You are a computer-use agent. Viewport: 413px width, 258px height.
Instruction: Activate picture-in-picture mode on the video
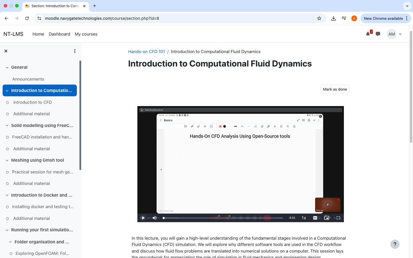click(x=326, y=218)
